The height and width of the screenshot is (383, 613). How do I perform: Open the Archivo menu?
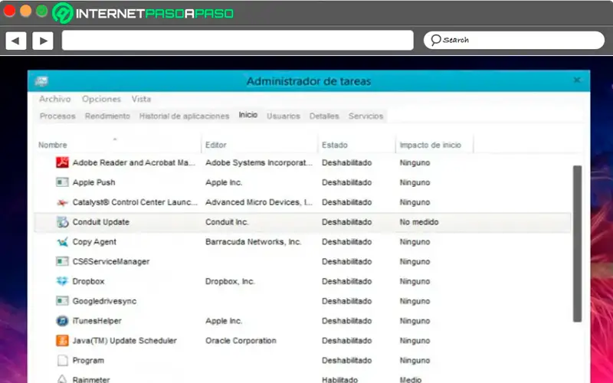pyautogui.click(x=54, y=99)
